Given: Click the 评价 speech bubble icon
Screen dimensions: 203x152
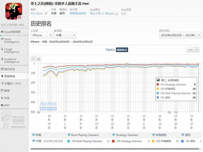Looking at the screenshot, I should pyautogui.click(x=2, y=105).
